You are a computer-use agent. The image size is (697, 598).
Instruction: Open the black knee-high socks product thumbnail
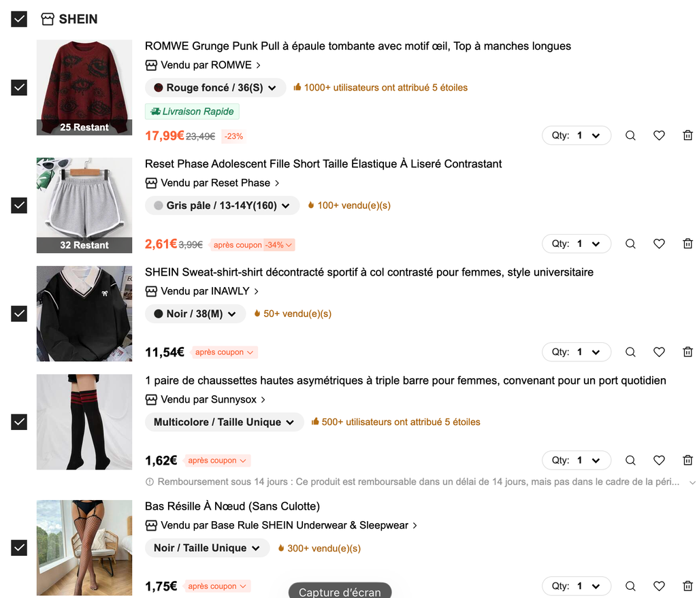point(84,422)
